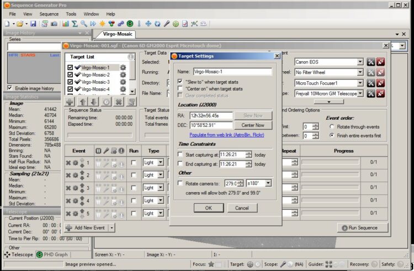The height and width of the screenshot is (271, 414).
Task: Click connect icon next to MicroTouch Focuser1
Action: [x=380, y=83]
